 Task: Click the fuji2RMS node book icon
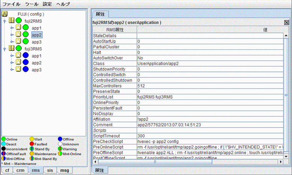point(11,21)
